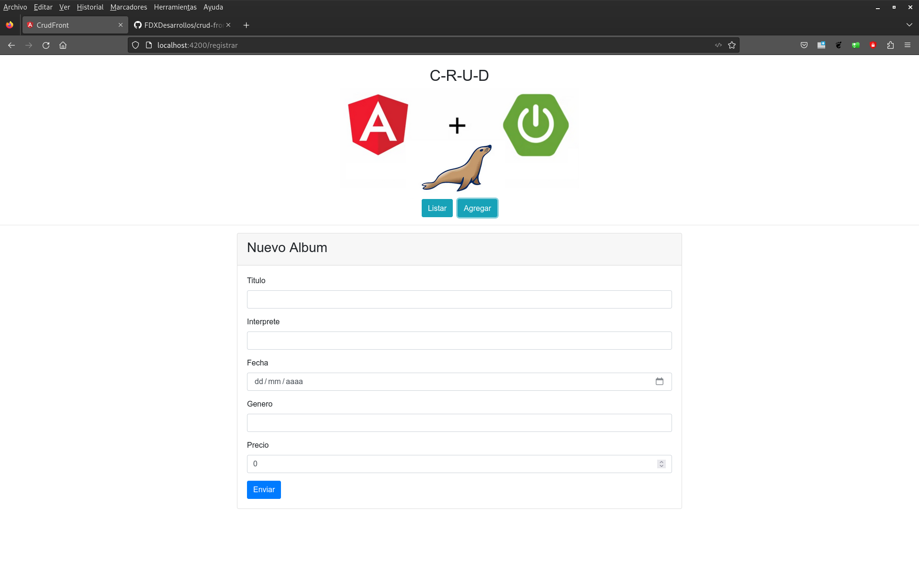Open the extensions puzzle-piece icon
The height and width of the screenshot is (574, 919).
click(890, 45)
